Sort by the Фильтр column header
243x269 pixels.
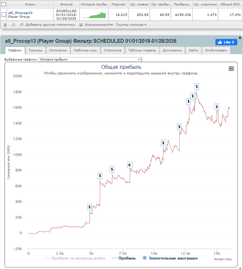point(67,4)
